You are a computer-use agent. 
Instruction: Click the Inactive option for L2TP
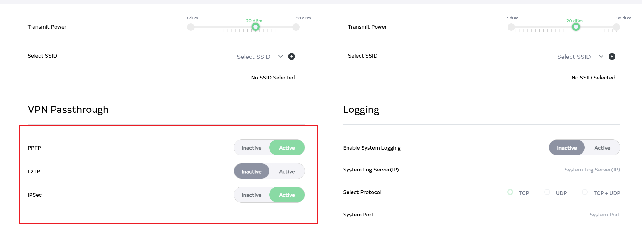point(251,171)
